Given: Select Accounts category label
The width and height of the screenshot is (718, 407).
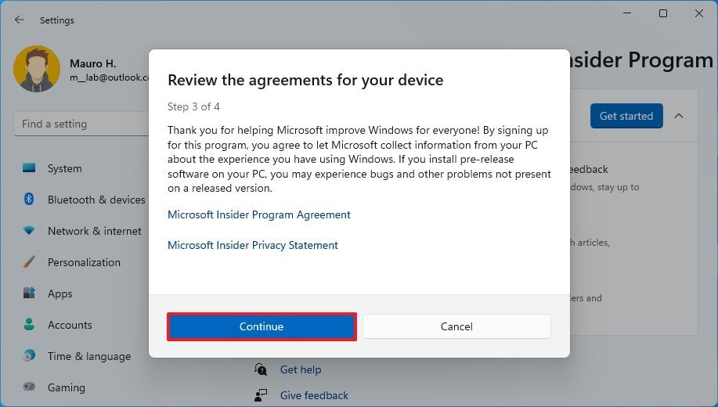Looking at the screenshot, I should 70,325.
